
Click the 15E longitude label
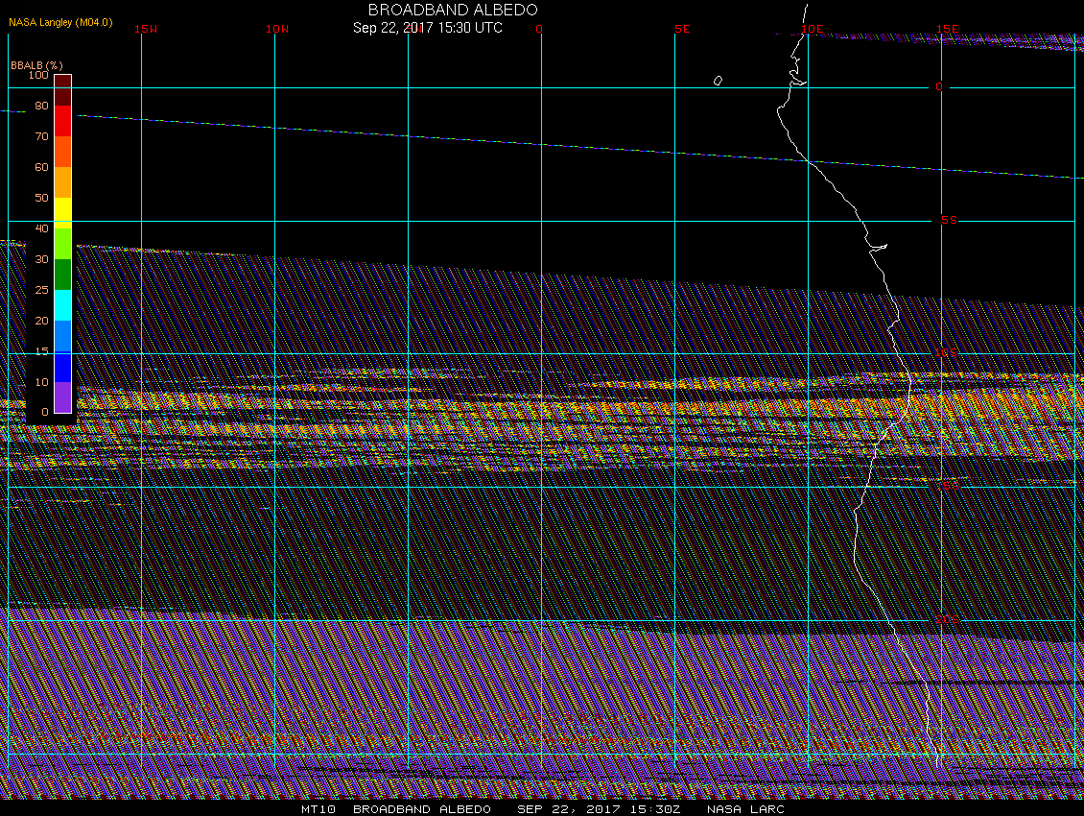[x=948, y=29]
